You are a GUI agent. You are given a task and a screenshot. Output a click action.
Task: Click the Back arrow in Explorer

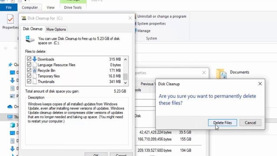click(x=6, y=48)
